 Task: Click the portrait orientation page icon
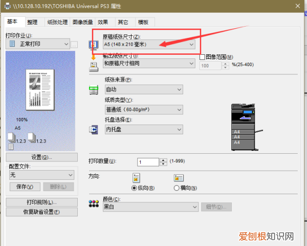[x=136, y=178]
